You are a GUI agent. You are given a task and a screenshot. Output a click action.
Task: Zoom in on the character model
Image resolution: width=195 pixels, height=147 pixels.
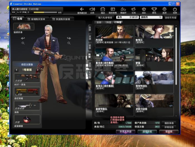23,43
